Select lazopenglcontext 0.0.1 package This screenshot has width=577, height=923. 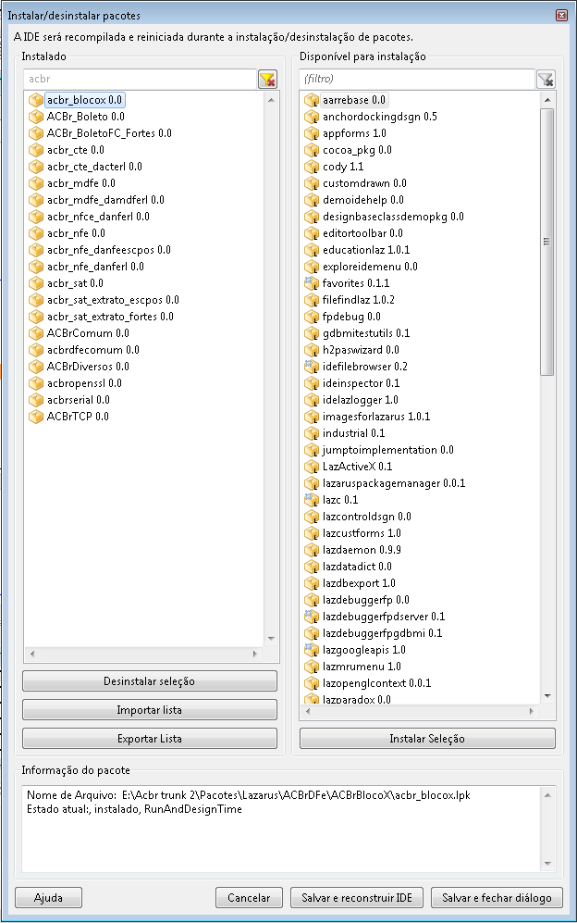(x=376, y=683)
